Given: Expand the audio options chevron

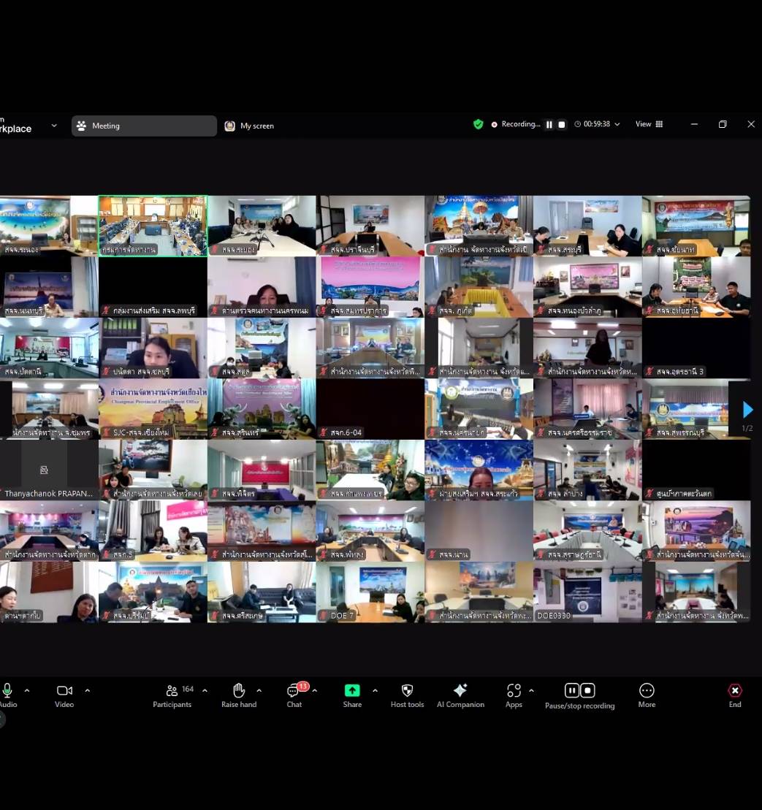Looking at the screenshot, I should pos(27,691).
